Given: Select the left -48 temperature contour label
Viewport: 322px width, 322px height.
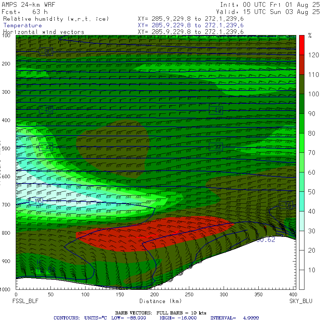Looking at the screenshot, I should [x=46, y=110].
